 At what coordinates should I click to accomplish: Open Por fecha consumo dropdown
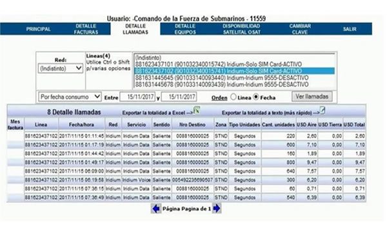coord(70,97)
